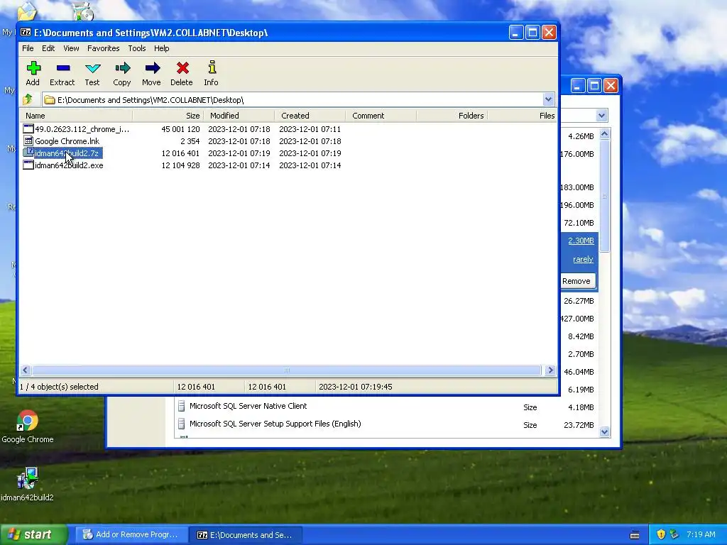Click Microsoft SQL Server Native Client icon
Viewport: 727px width, 545px height.
click(x=182, y=406)
